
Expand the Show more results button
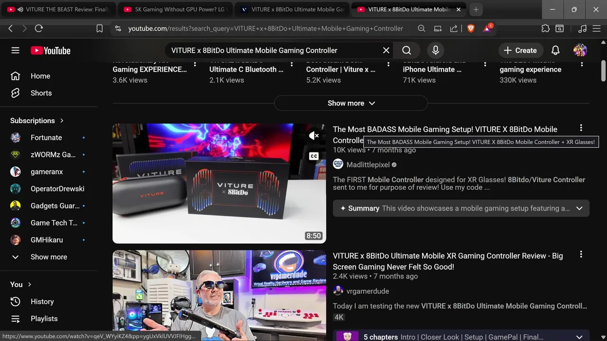click(x=351, y=103)
